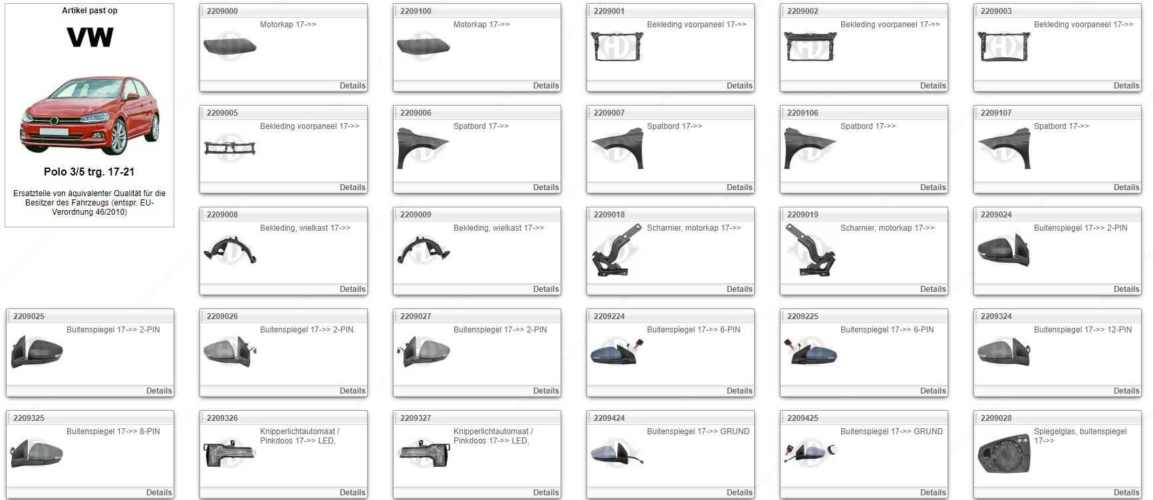The width and height of the screenshot is (1153, 500).
Task: Click the front panel image of 2209001
Action: [x=616, y=47]
